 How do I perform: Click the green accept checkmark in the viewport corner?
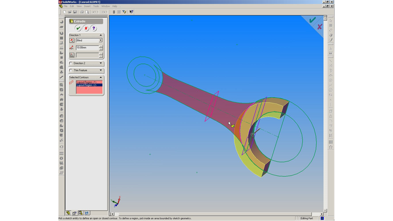[312, 20]
